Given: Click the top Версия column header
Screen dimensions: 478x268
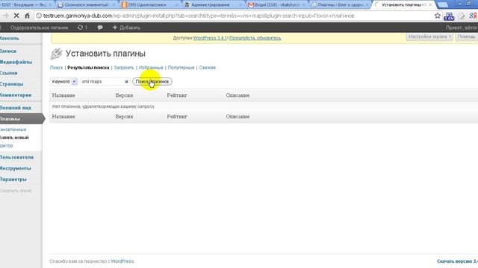Looking at the screenshot, I should [124, 95].
